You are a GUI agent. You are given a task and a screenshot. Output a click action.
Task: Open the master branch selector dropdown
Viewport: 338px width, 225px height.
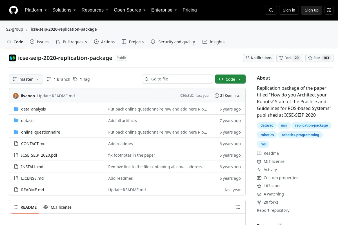(x=26, y=79)
